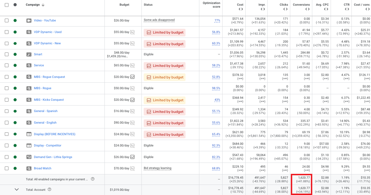Open 92.3% optimization score link
Image resolution: width=371 pixels, height=195 pixels.
click(x=216, y=145)
